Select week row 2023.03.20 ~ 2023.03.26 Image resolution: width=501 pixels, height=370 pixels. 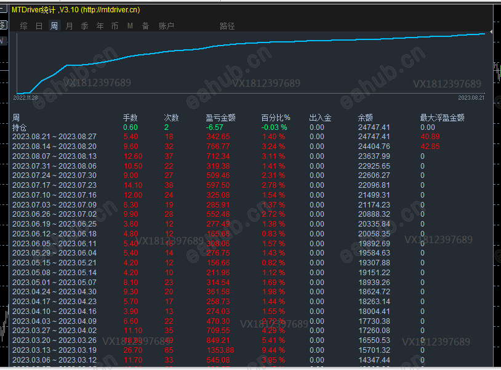click(54, 340)
